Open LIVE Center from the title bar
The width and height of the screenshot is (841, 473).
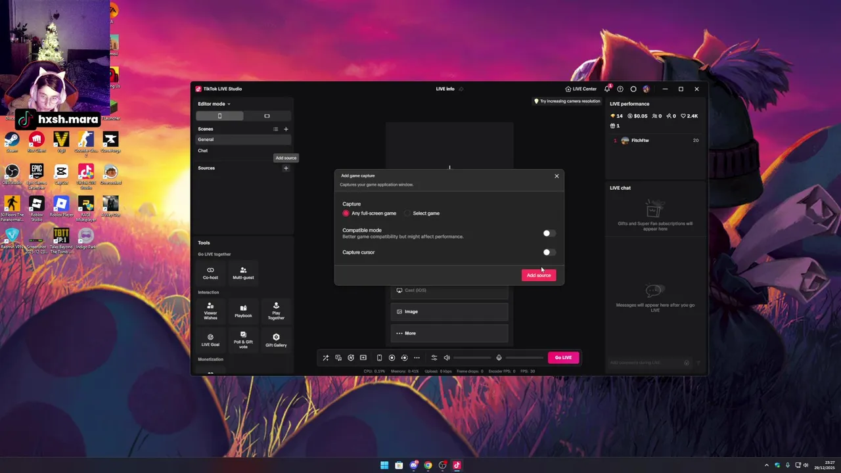click(581, 89)
